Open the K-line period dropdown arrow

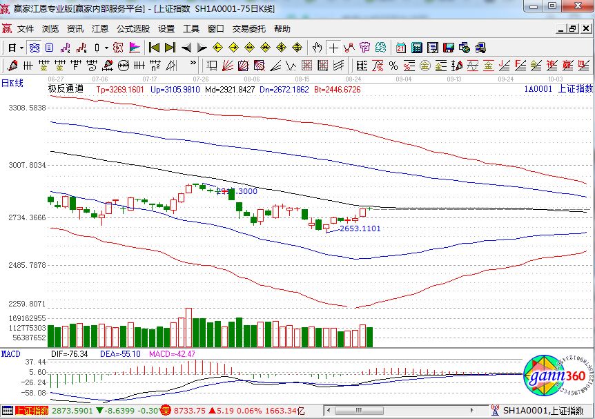click(21, 48)
